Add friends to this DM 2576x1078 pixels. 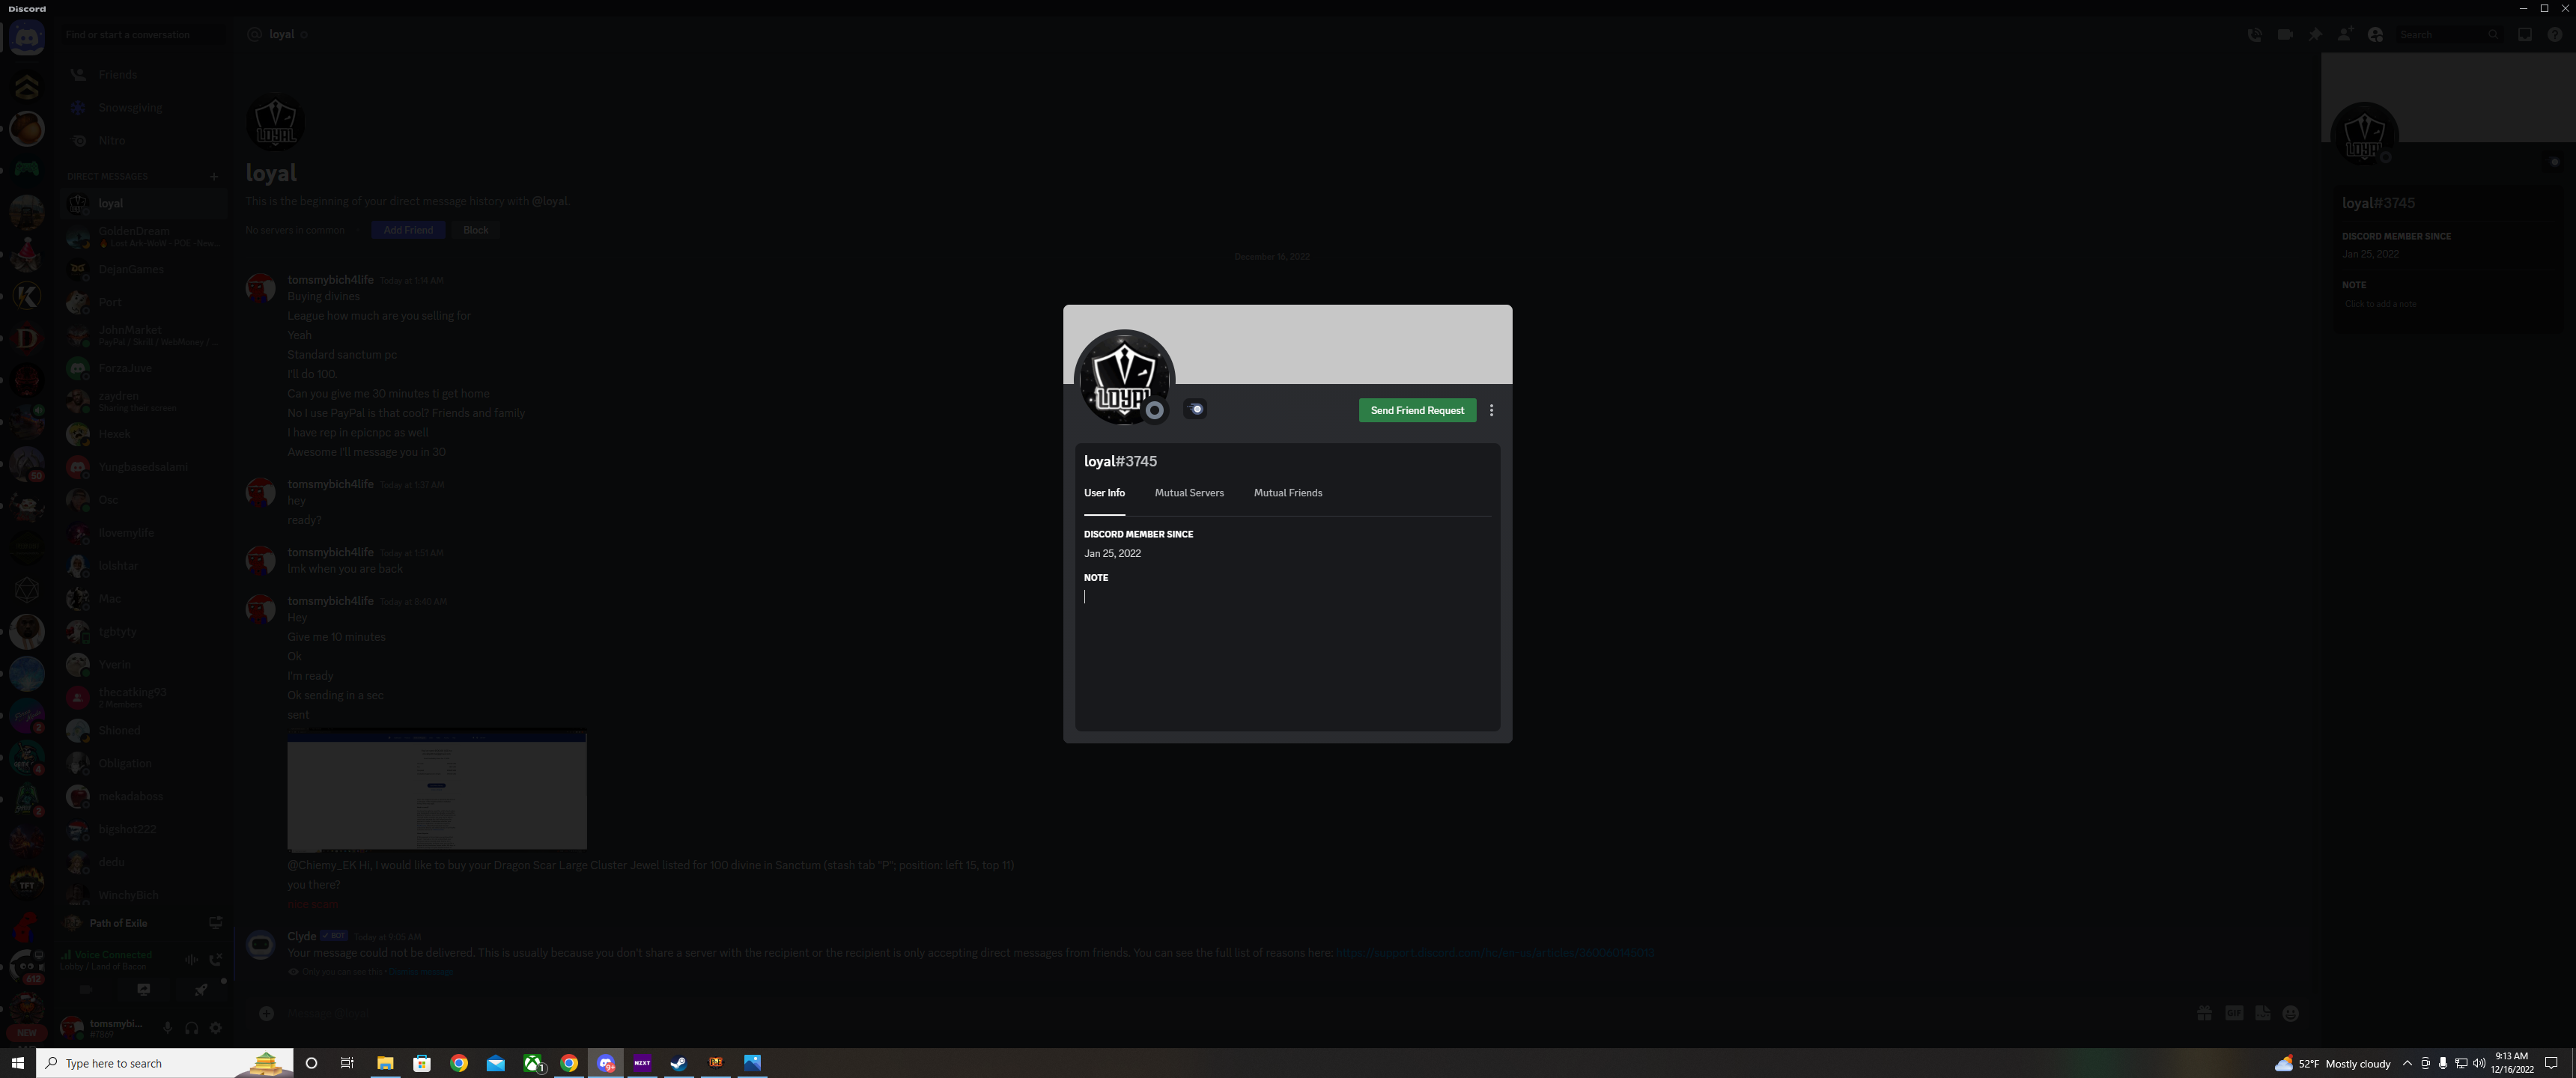(2345, 34)
